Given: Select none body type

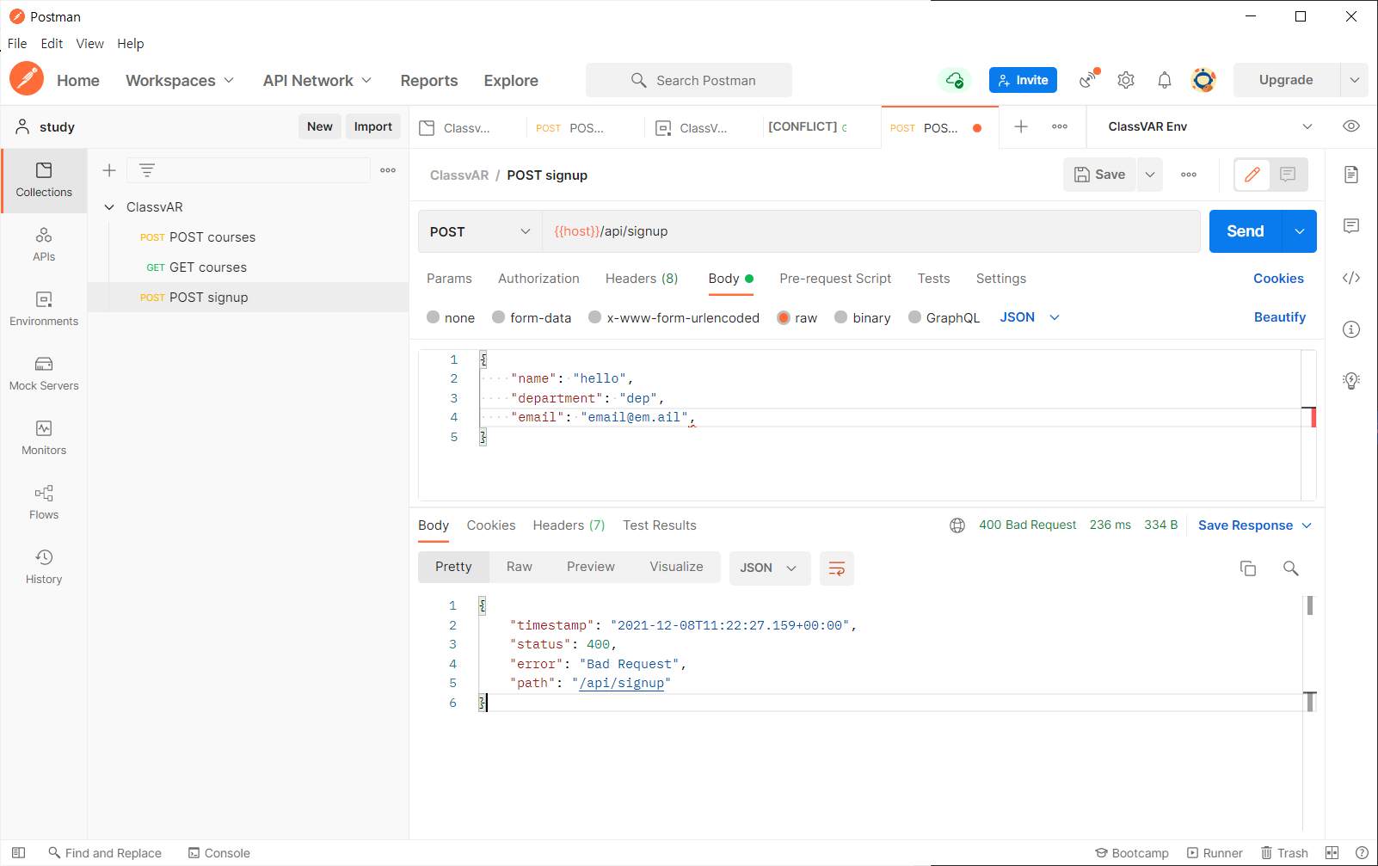Looking at the screenshot, I should point(434,317).
